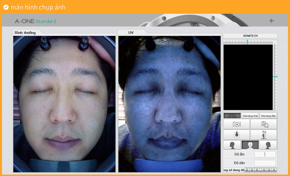Viewport: 290px width, 176px height.
Task: Switch to the Bình thường tab
Action: 25,33
